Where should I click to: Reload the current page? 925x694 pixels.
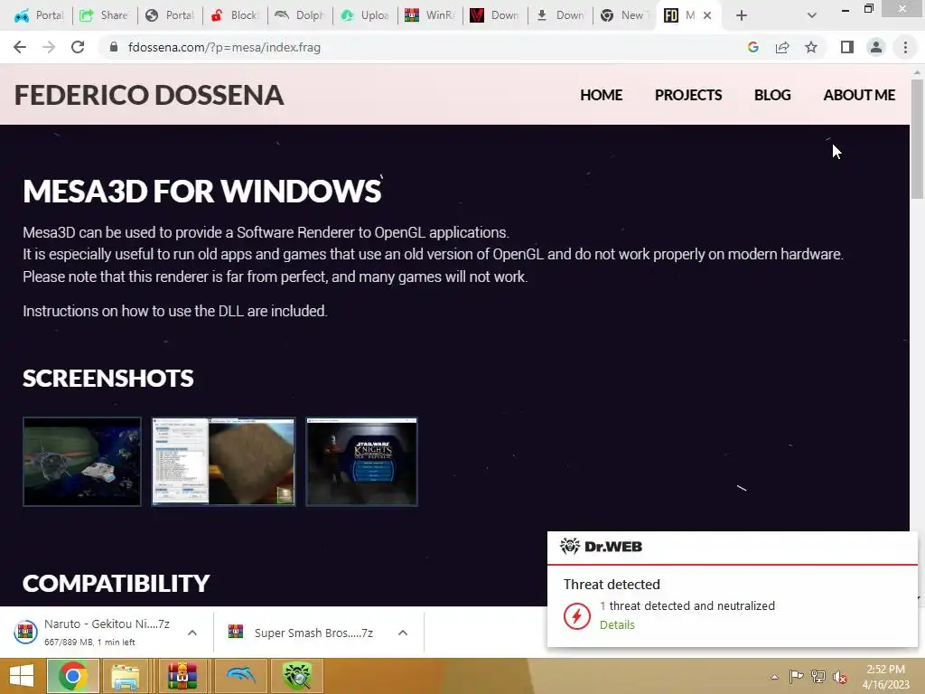click(78, 47)
